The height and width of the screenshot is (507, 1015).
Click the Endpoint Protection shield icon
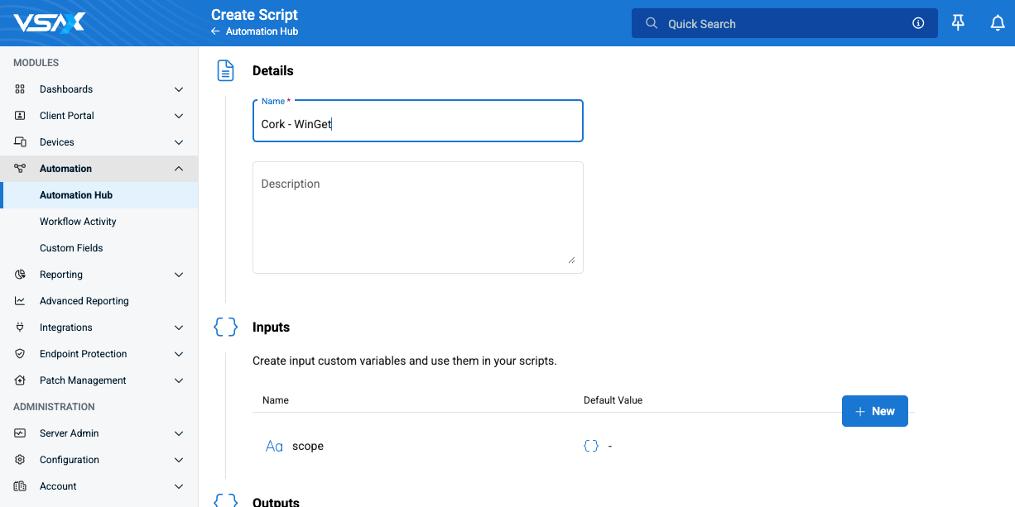click(x=20, y=354)
